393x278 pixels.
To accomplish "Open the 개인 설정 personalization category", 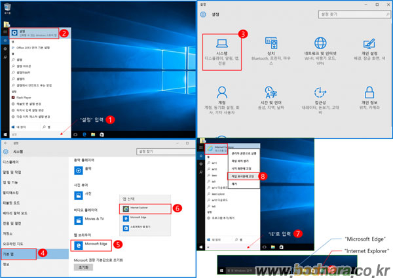I will [369, 49].
